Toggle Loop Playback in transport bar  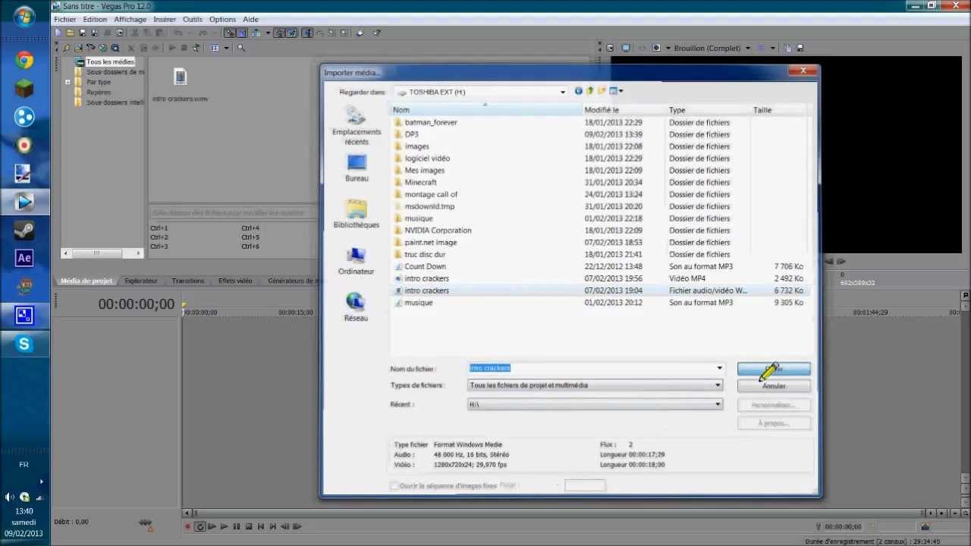tap(200, 526)
